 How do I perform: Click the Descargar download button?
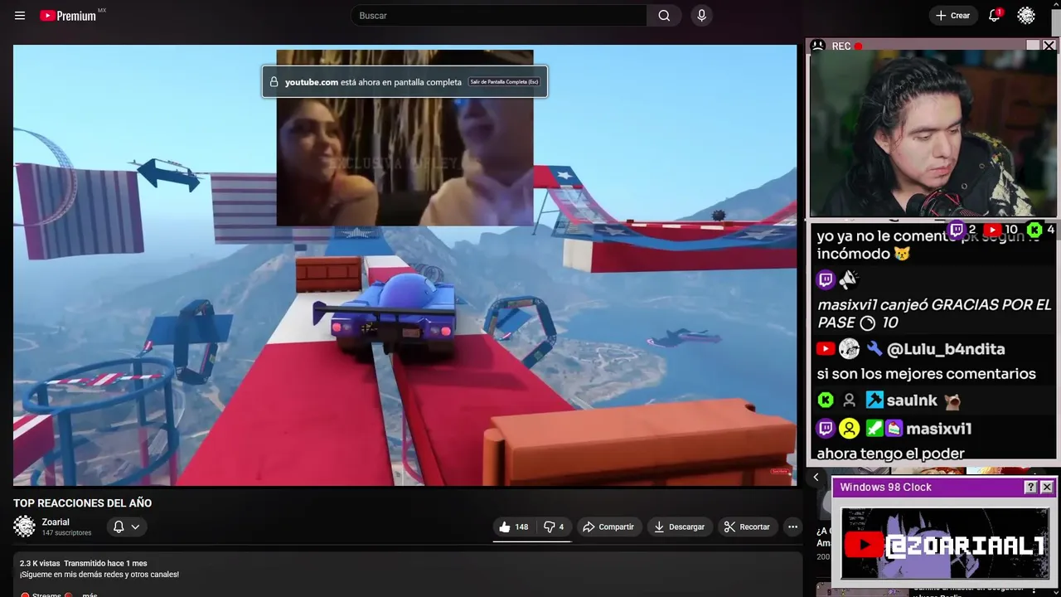coord(679,527)
